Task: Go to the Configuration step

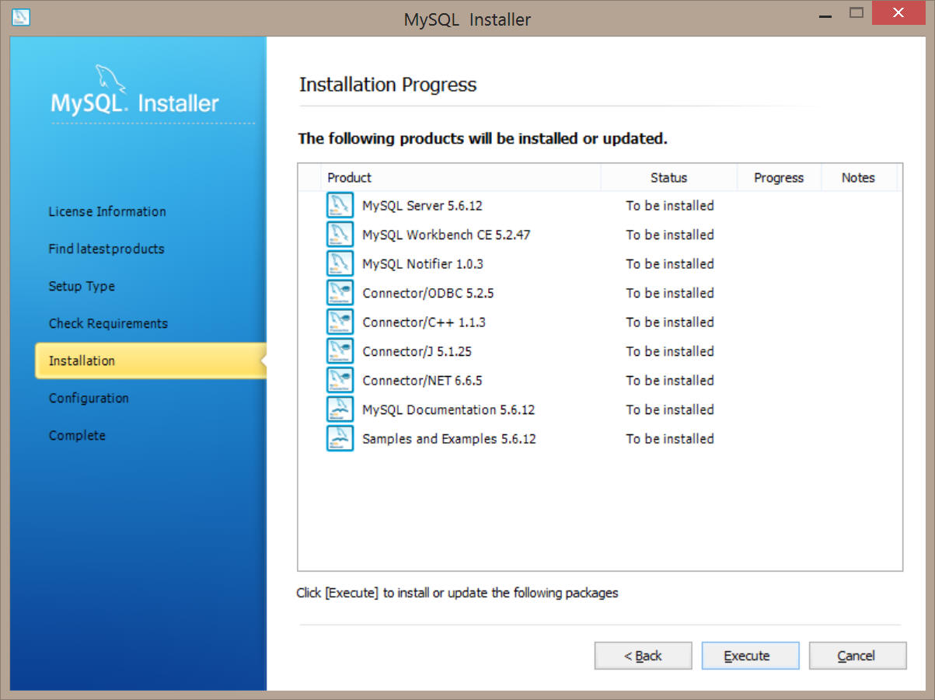Action: click(89, 398)
